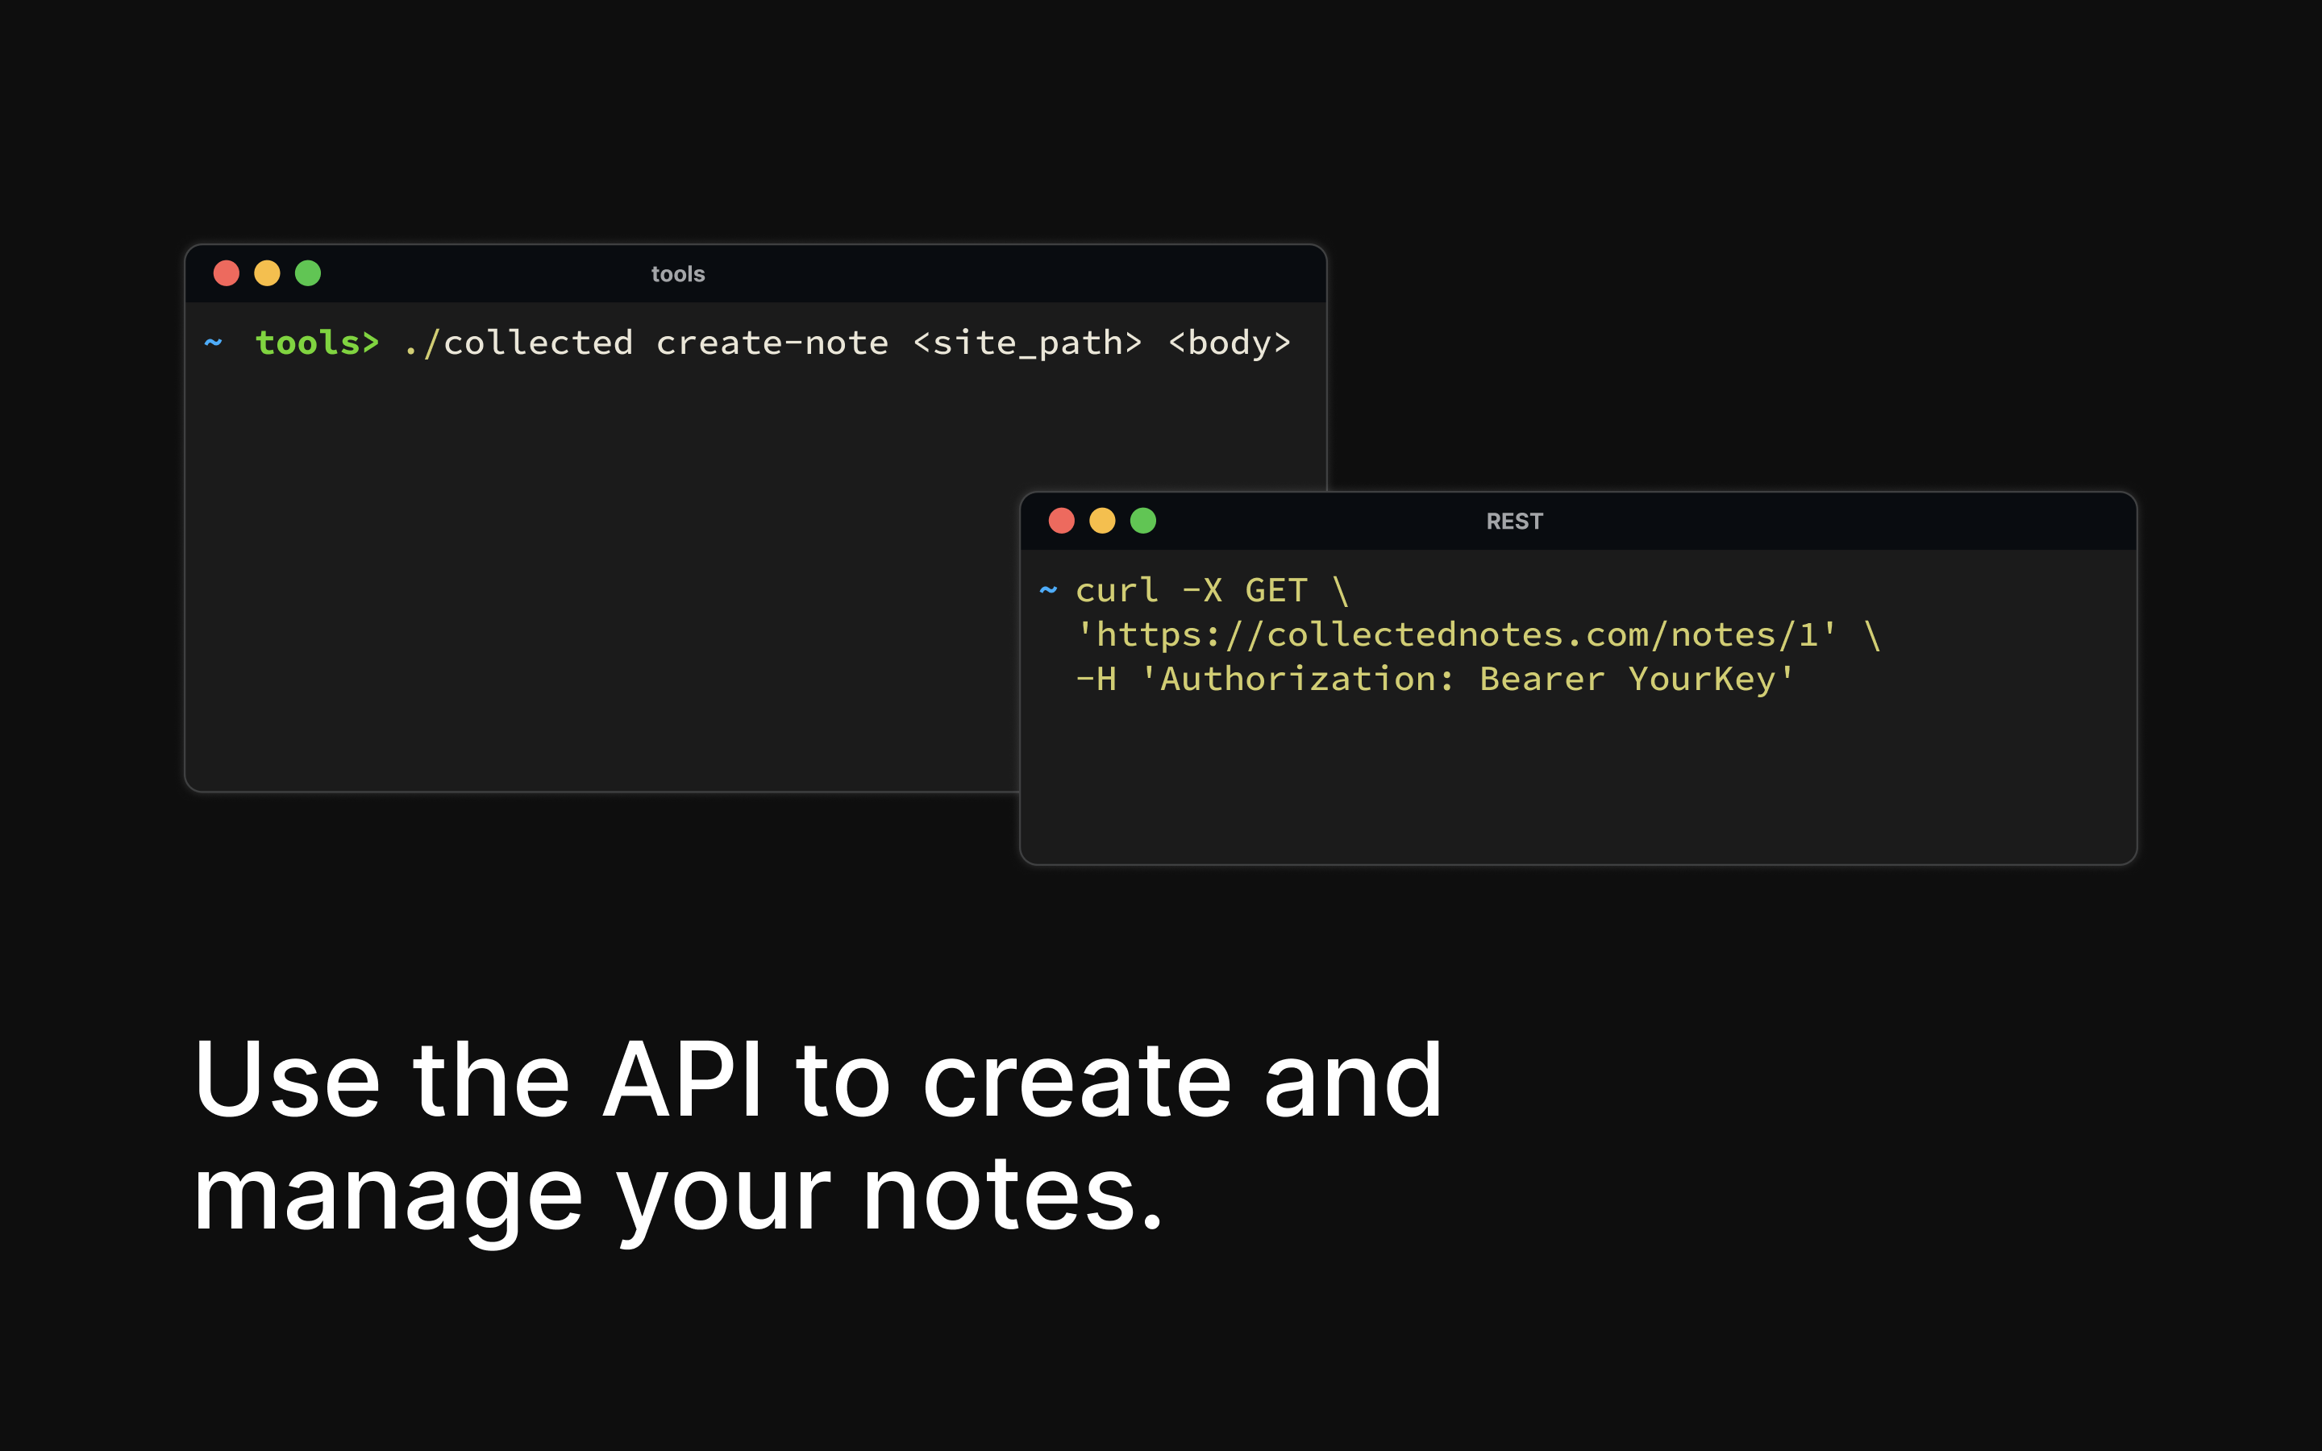Viewport: 2322px width, 1451px height.
Task: Click the 'tools' window title
Action: pos(678,274)
